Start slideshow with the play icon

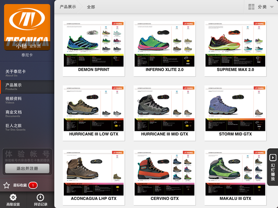tap(273, 157)
